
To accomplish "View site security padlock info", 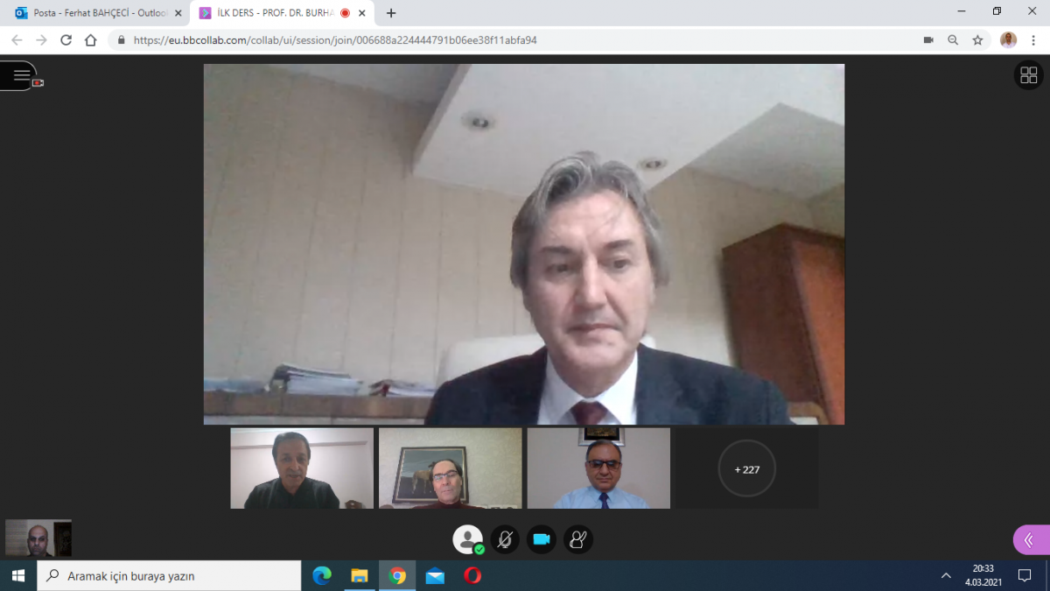I will (121, 40).
